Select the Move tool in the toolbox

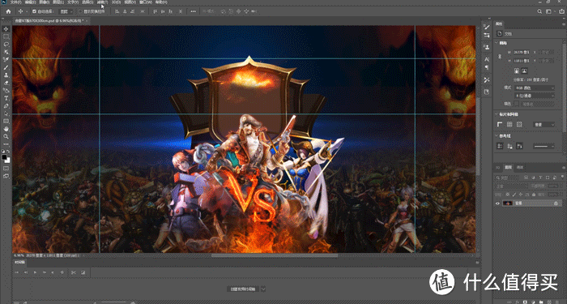click(x=6, y=29)
